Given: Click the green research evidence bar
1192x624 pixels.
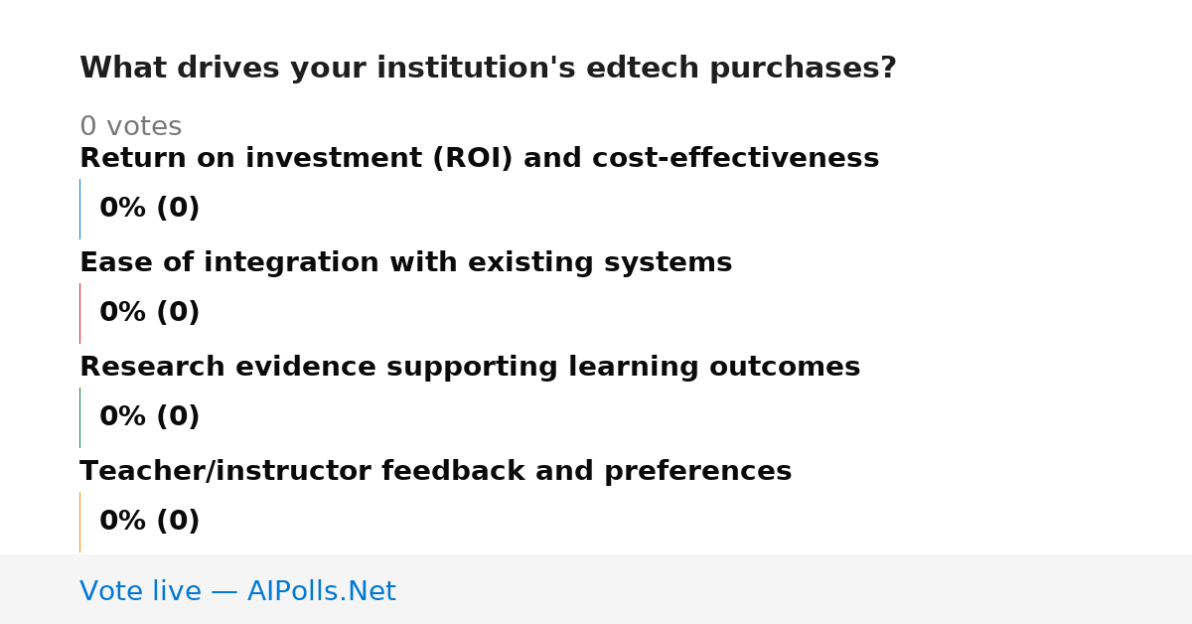Looking at the screenshot, I should tap(80, 417).
